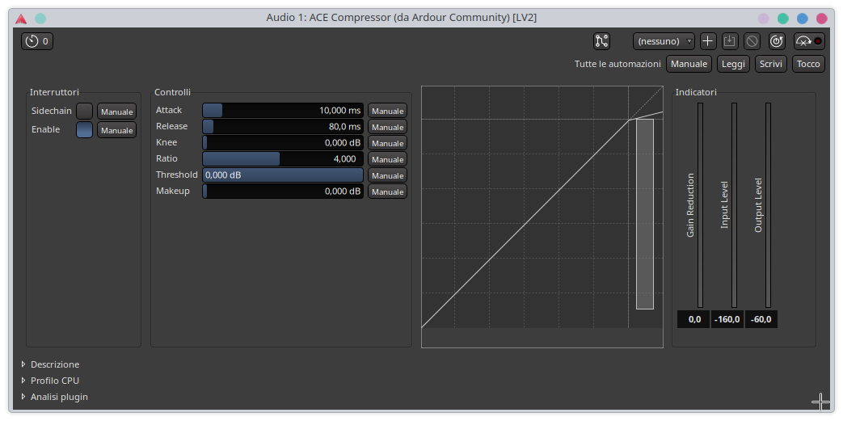Toggle the Sidechain switch

coord(84,112)
